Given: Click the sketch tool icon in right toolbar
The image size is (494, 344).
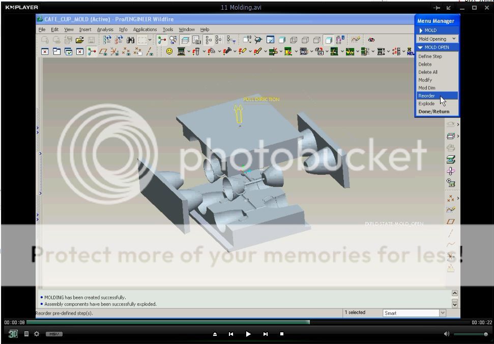Looking at the screenshot, I should point(451,210).
